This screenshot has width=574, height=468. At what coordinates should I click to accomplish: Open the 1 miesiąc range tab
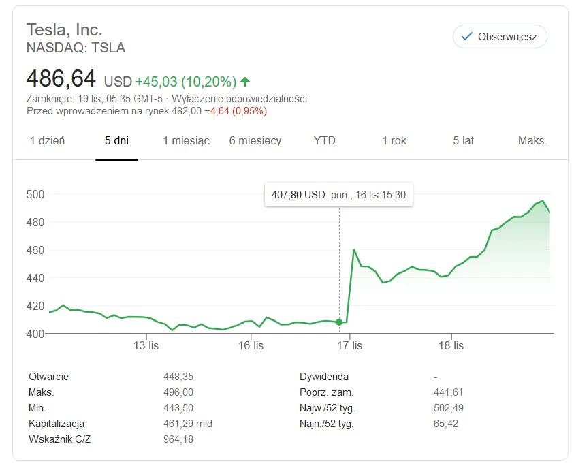point(186,140)
